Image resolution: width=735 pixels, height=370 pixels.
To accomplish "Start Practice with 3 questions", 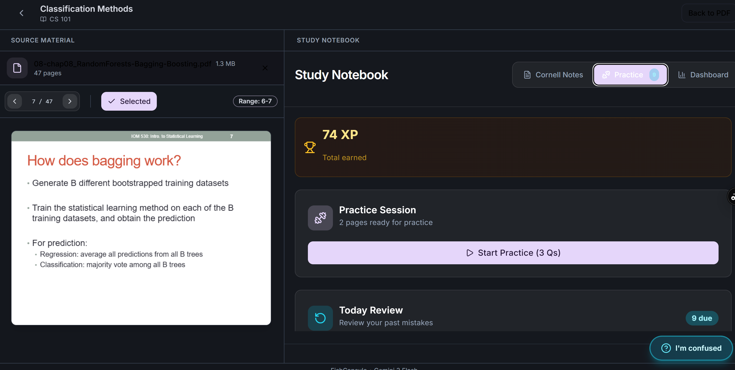I will click(x=513, y=253).
